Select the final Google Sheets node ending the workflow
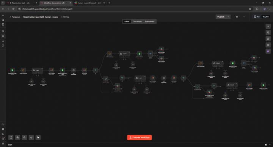The height and width of the screenshot is (147, 273). pos(263,85)
